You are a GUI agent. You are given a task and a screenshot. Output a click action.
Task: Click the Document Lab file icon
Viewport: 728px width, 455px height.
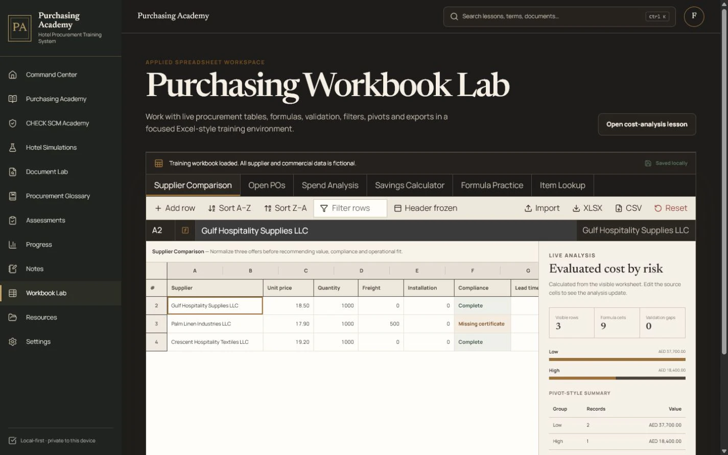[x=13, y=172]
